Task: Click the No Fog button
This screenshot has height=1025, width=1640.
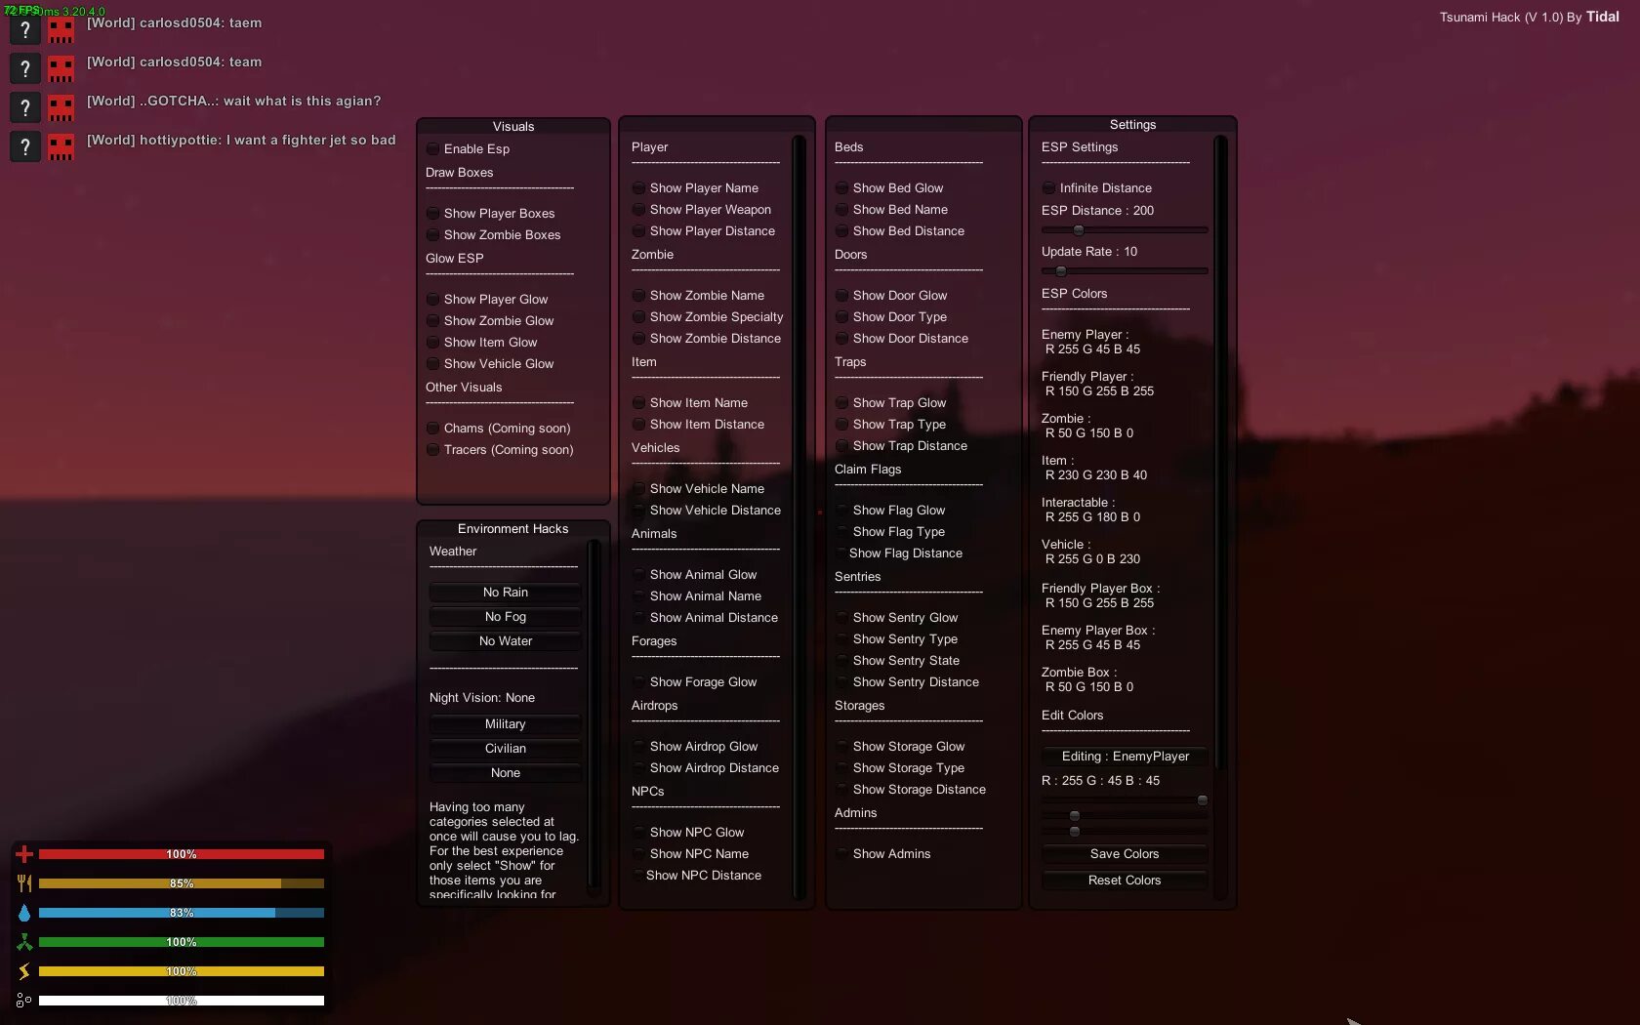Action: coord(506,616)
